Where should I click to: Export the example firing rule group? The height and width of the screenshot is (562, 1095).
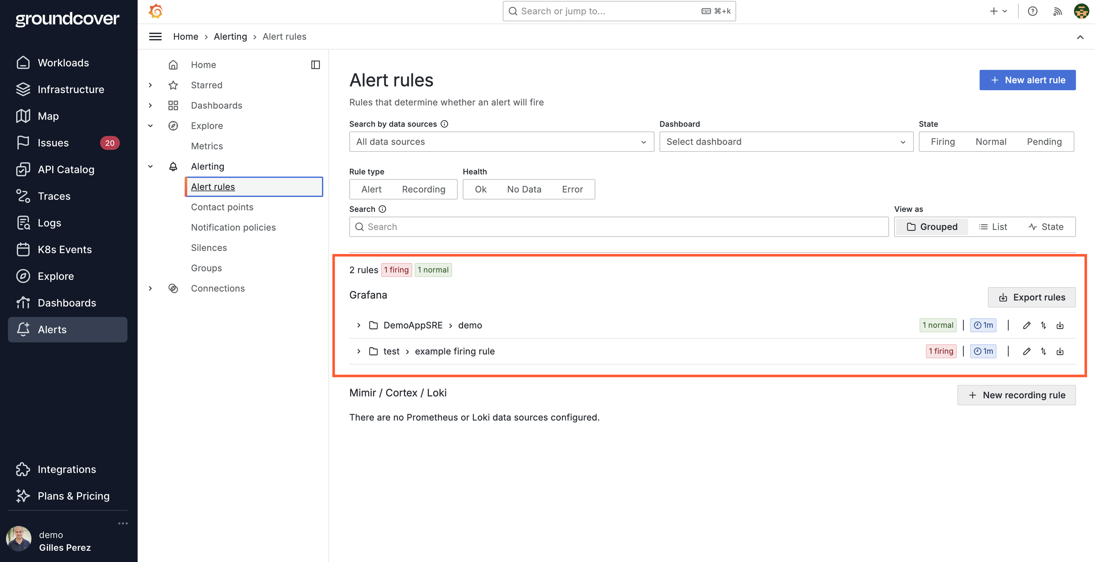(x=1060, y=351)
